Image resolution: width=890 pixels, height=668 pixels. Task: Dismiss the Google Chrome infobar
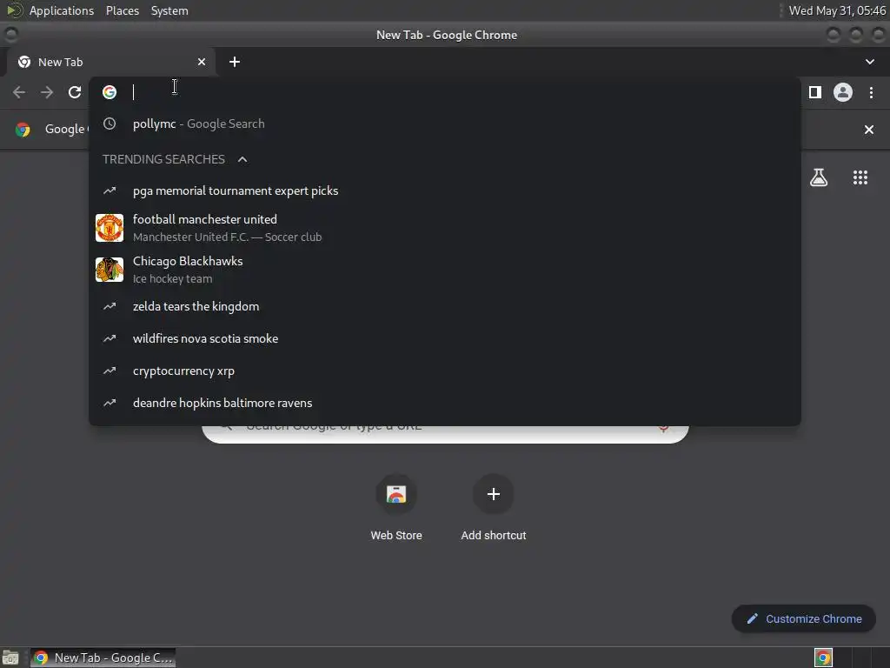pyautogui.click(x=869, y=130)
